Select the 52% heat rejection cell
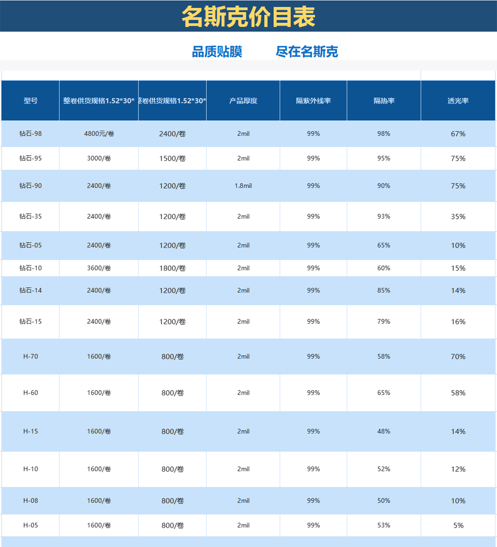This screenshot has width=497, height=547. click(x=384, y=469)
